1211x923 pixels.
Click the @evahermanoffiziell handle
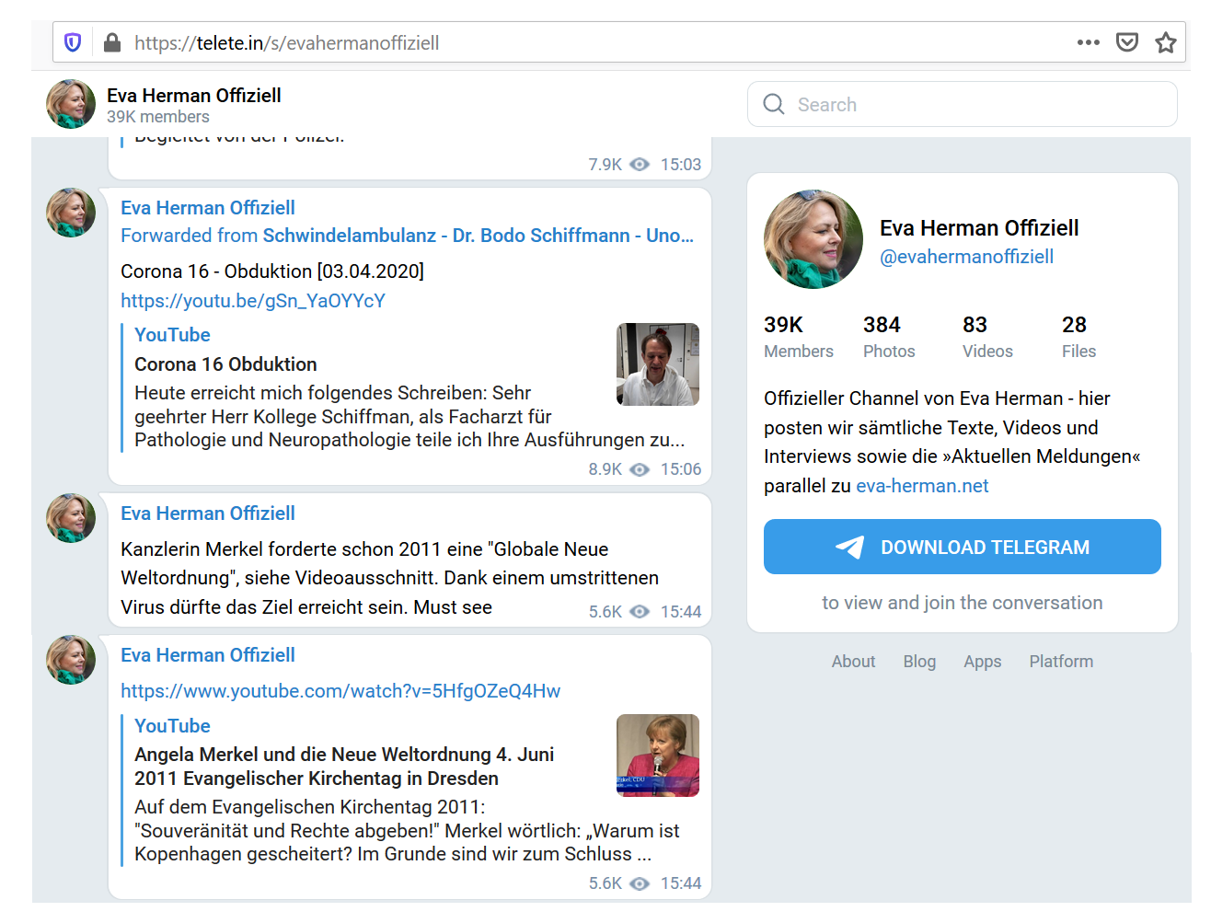[966, 257]
